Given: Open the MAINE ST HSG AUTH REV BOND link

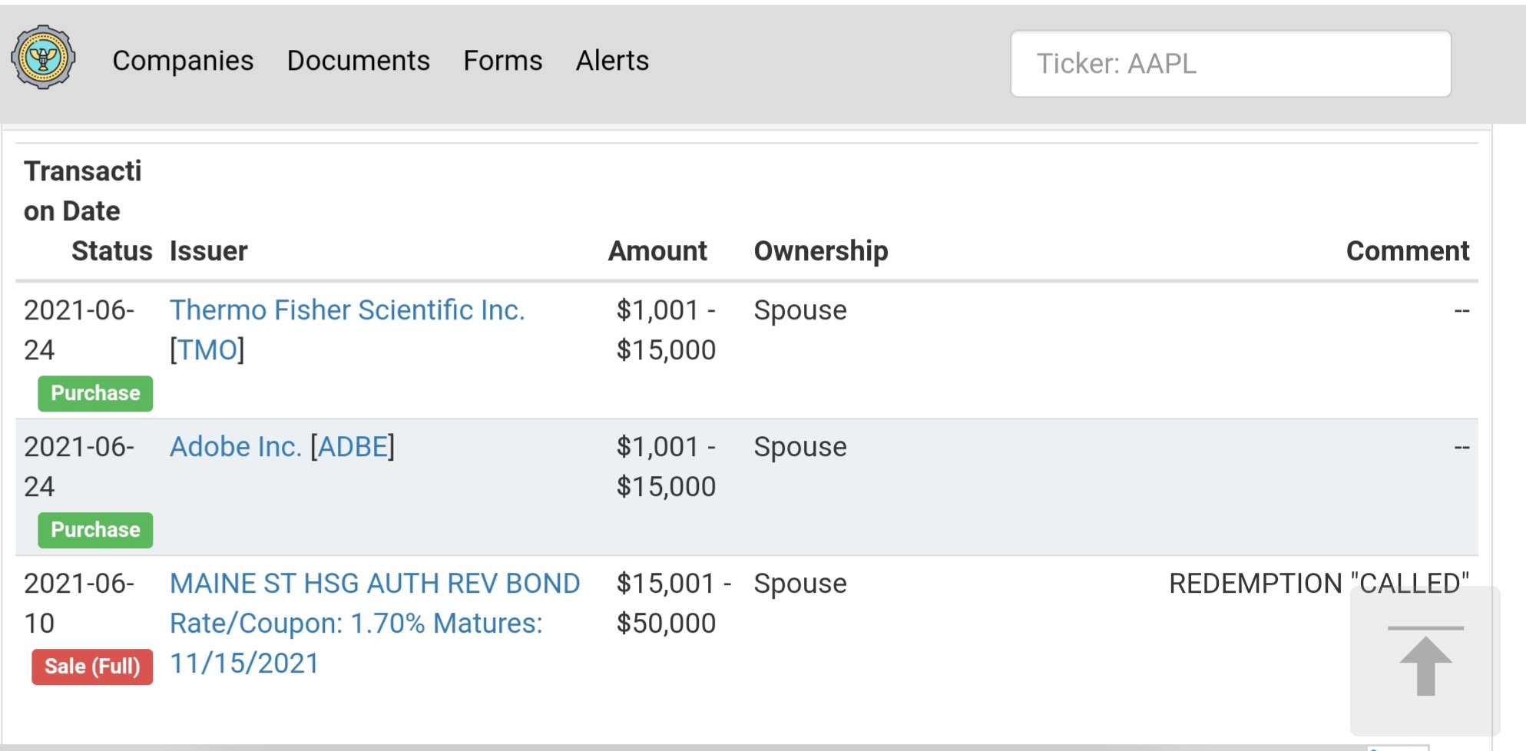Looking at the screenshot, I should click(374, 584).
